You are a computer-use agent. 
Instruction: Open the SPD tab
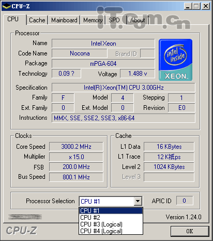(114, 20)
